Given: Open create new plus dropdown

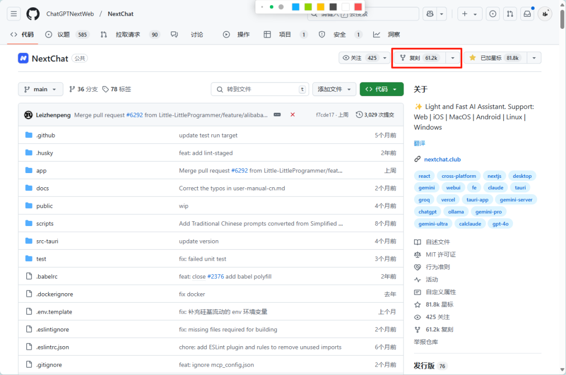Looking at the screenshot, I should click(x=469, y=14).
